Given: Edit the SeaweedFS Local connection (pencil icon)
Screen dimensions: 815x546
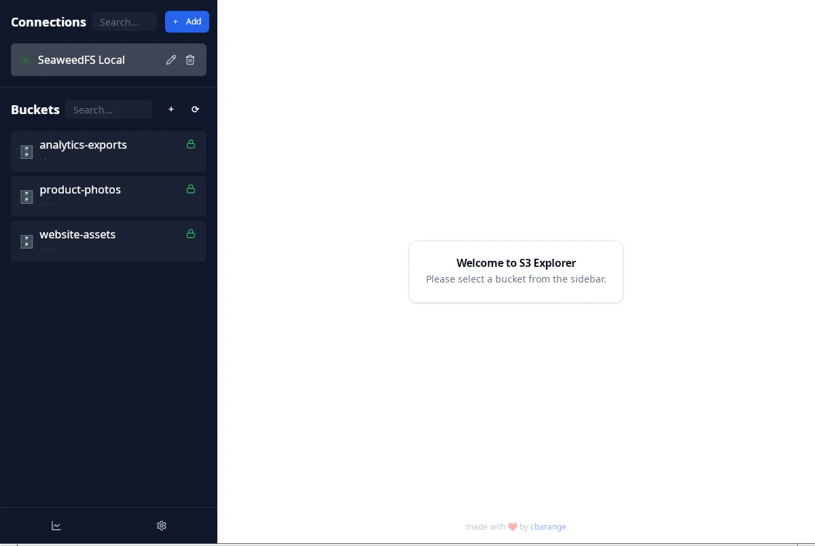Looking at the screenshot, I should pyautogui.click(x=171, y=60).
